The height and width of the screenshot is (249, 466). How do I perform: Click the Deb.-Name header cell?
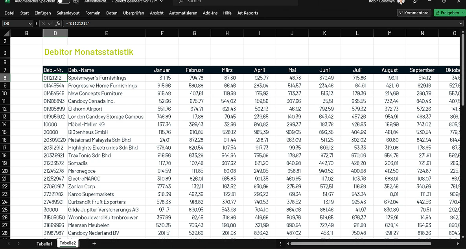pos(107,70)
